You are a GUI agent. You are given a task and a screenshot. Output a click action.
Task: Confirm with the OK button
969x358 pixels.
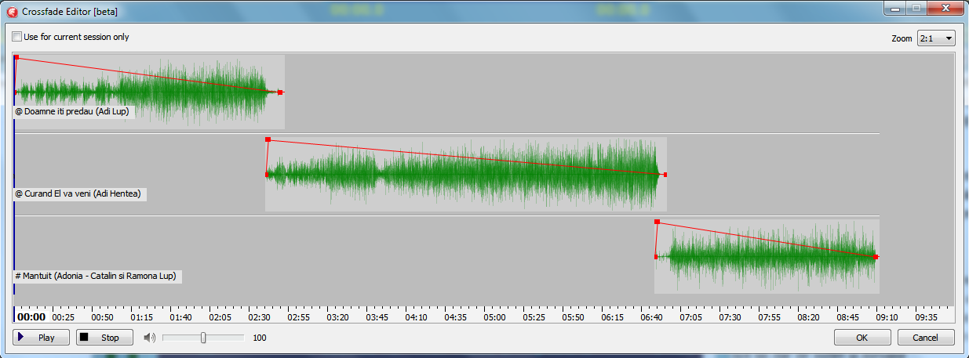[862, 338]
